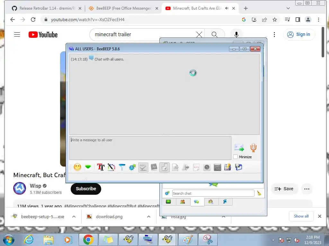The image size is (329, 246).
Task: Bookmark this page with the star
Action: [275, 20]
